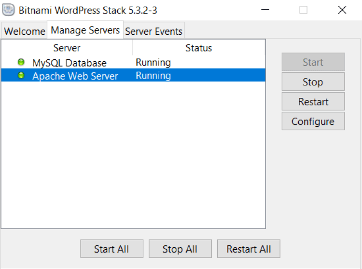The height and width of the screenshot is (269, 362).
Task: Open Configure for the selected server
Action: [313, 121]
